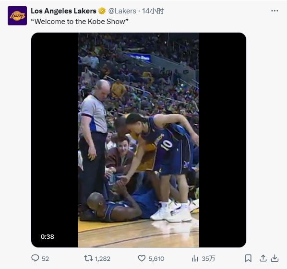Open the share upload icon menu
Image resolution: width=287 pixels, height=269 pixels.
[x=263, y=258]
